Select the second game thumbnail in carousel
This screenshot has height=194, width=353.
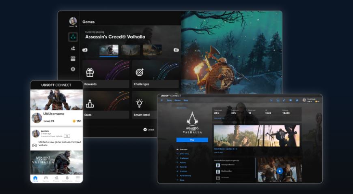(131, 50)
